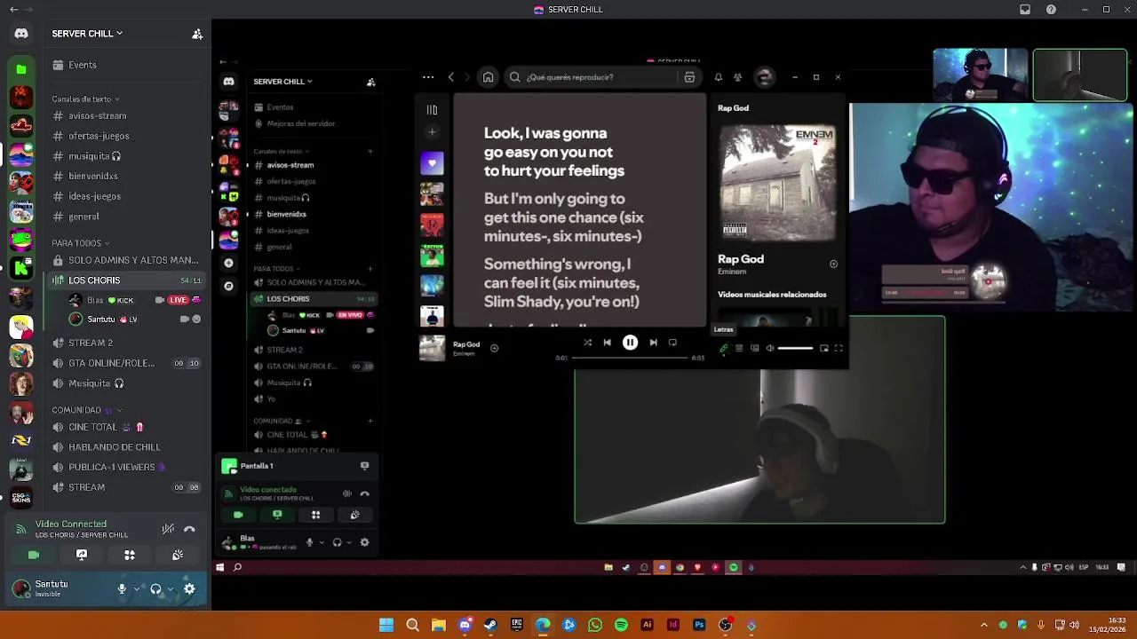1137x639 pixels.
Task: Open Eminem artist link in side panel
Action: (x=732, y=272)
